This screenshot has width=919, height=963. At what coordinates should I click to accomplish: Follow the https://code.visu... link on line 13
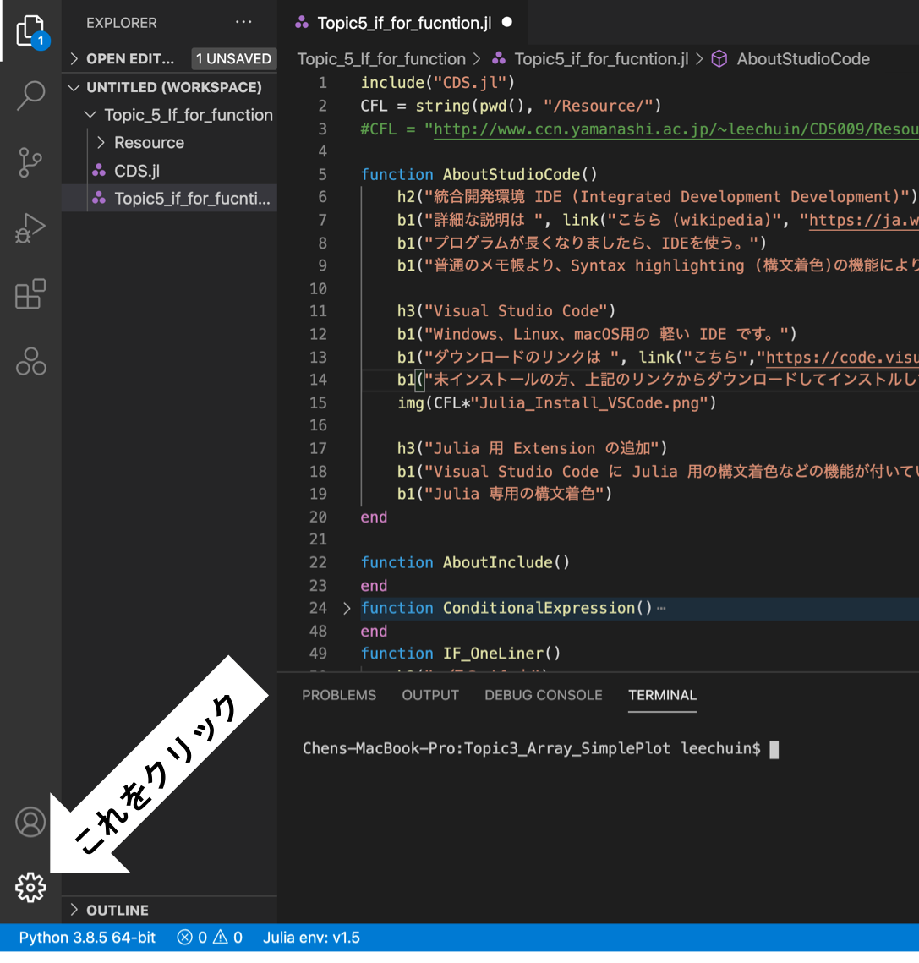coord(842,358)
